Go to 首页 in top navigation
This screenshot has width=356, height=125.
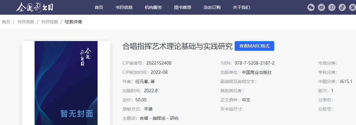99,7
